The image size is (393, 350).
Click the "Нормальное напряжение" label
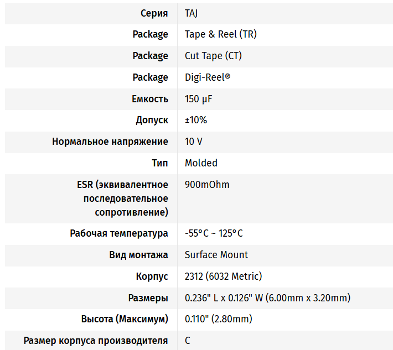click(x=110, y=142)
